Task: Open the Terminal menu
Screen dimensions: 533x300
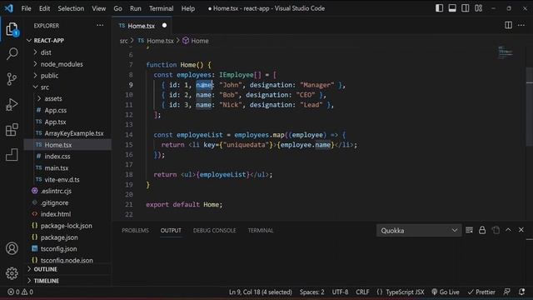Action: point(161,8)
